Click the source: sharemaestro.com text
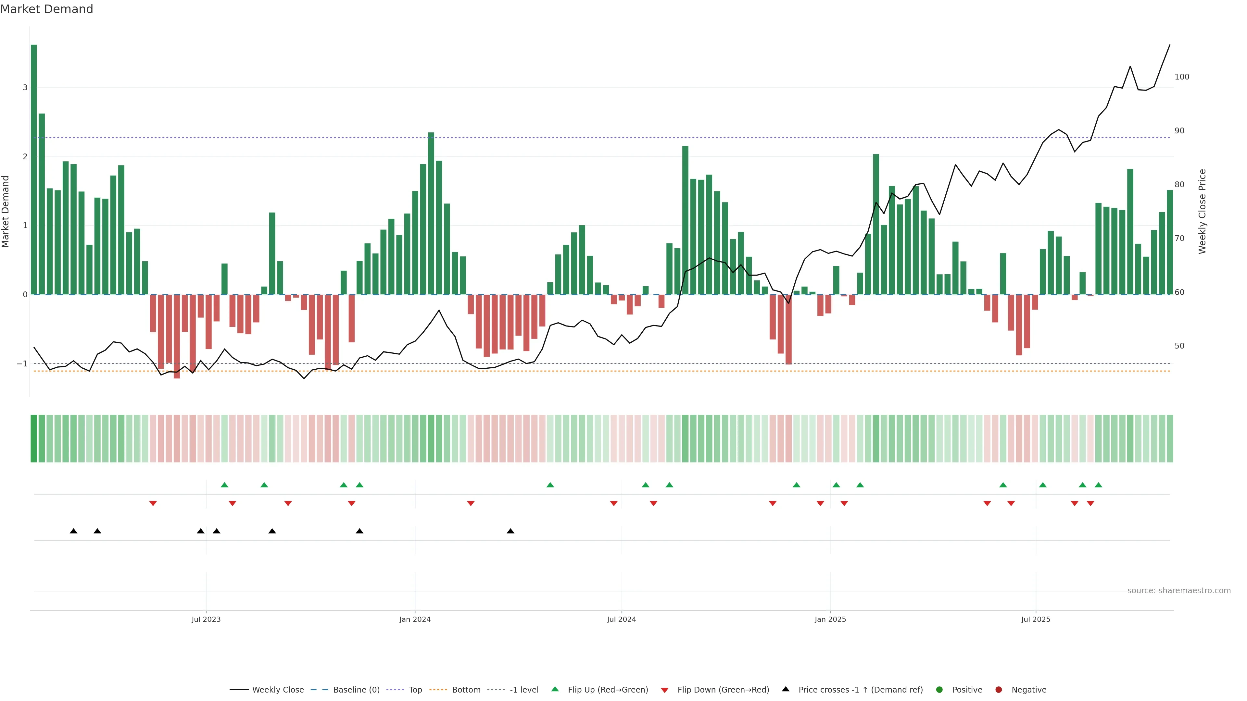The image size is (1247, 701). point(1179,591)
